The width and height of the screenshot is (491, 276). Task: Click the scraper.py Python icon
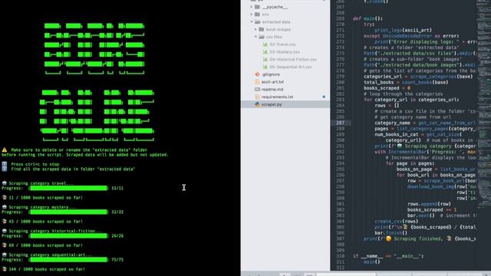[258, 104]
